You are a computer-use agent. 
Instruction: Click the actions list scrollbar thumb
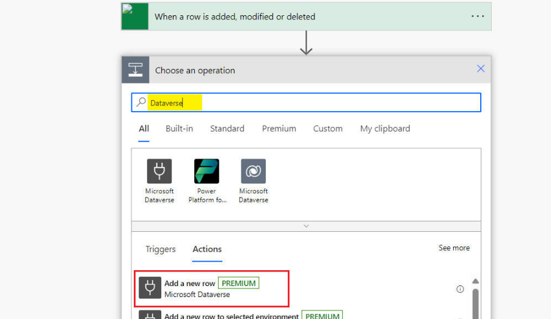475,304
